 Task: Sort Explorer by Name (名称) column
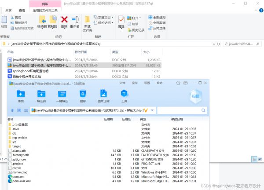tap(10, 52)
